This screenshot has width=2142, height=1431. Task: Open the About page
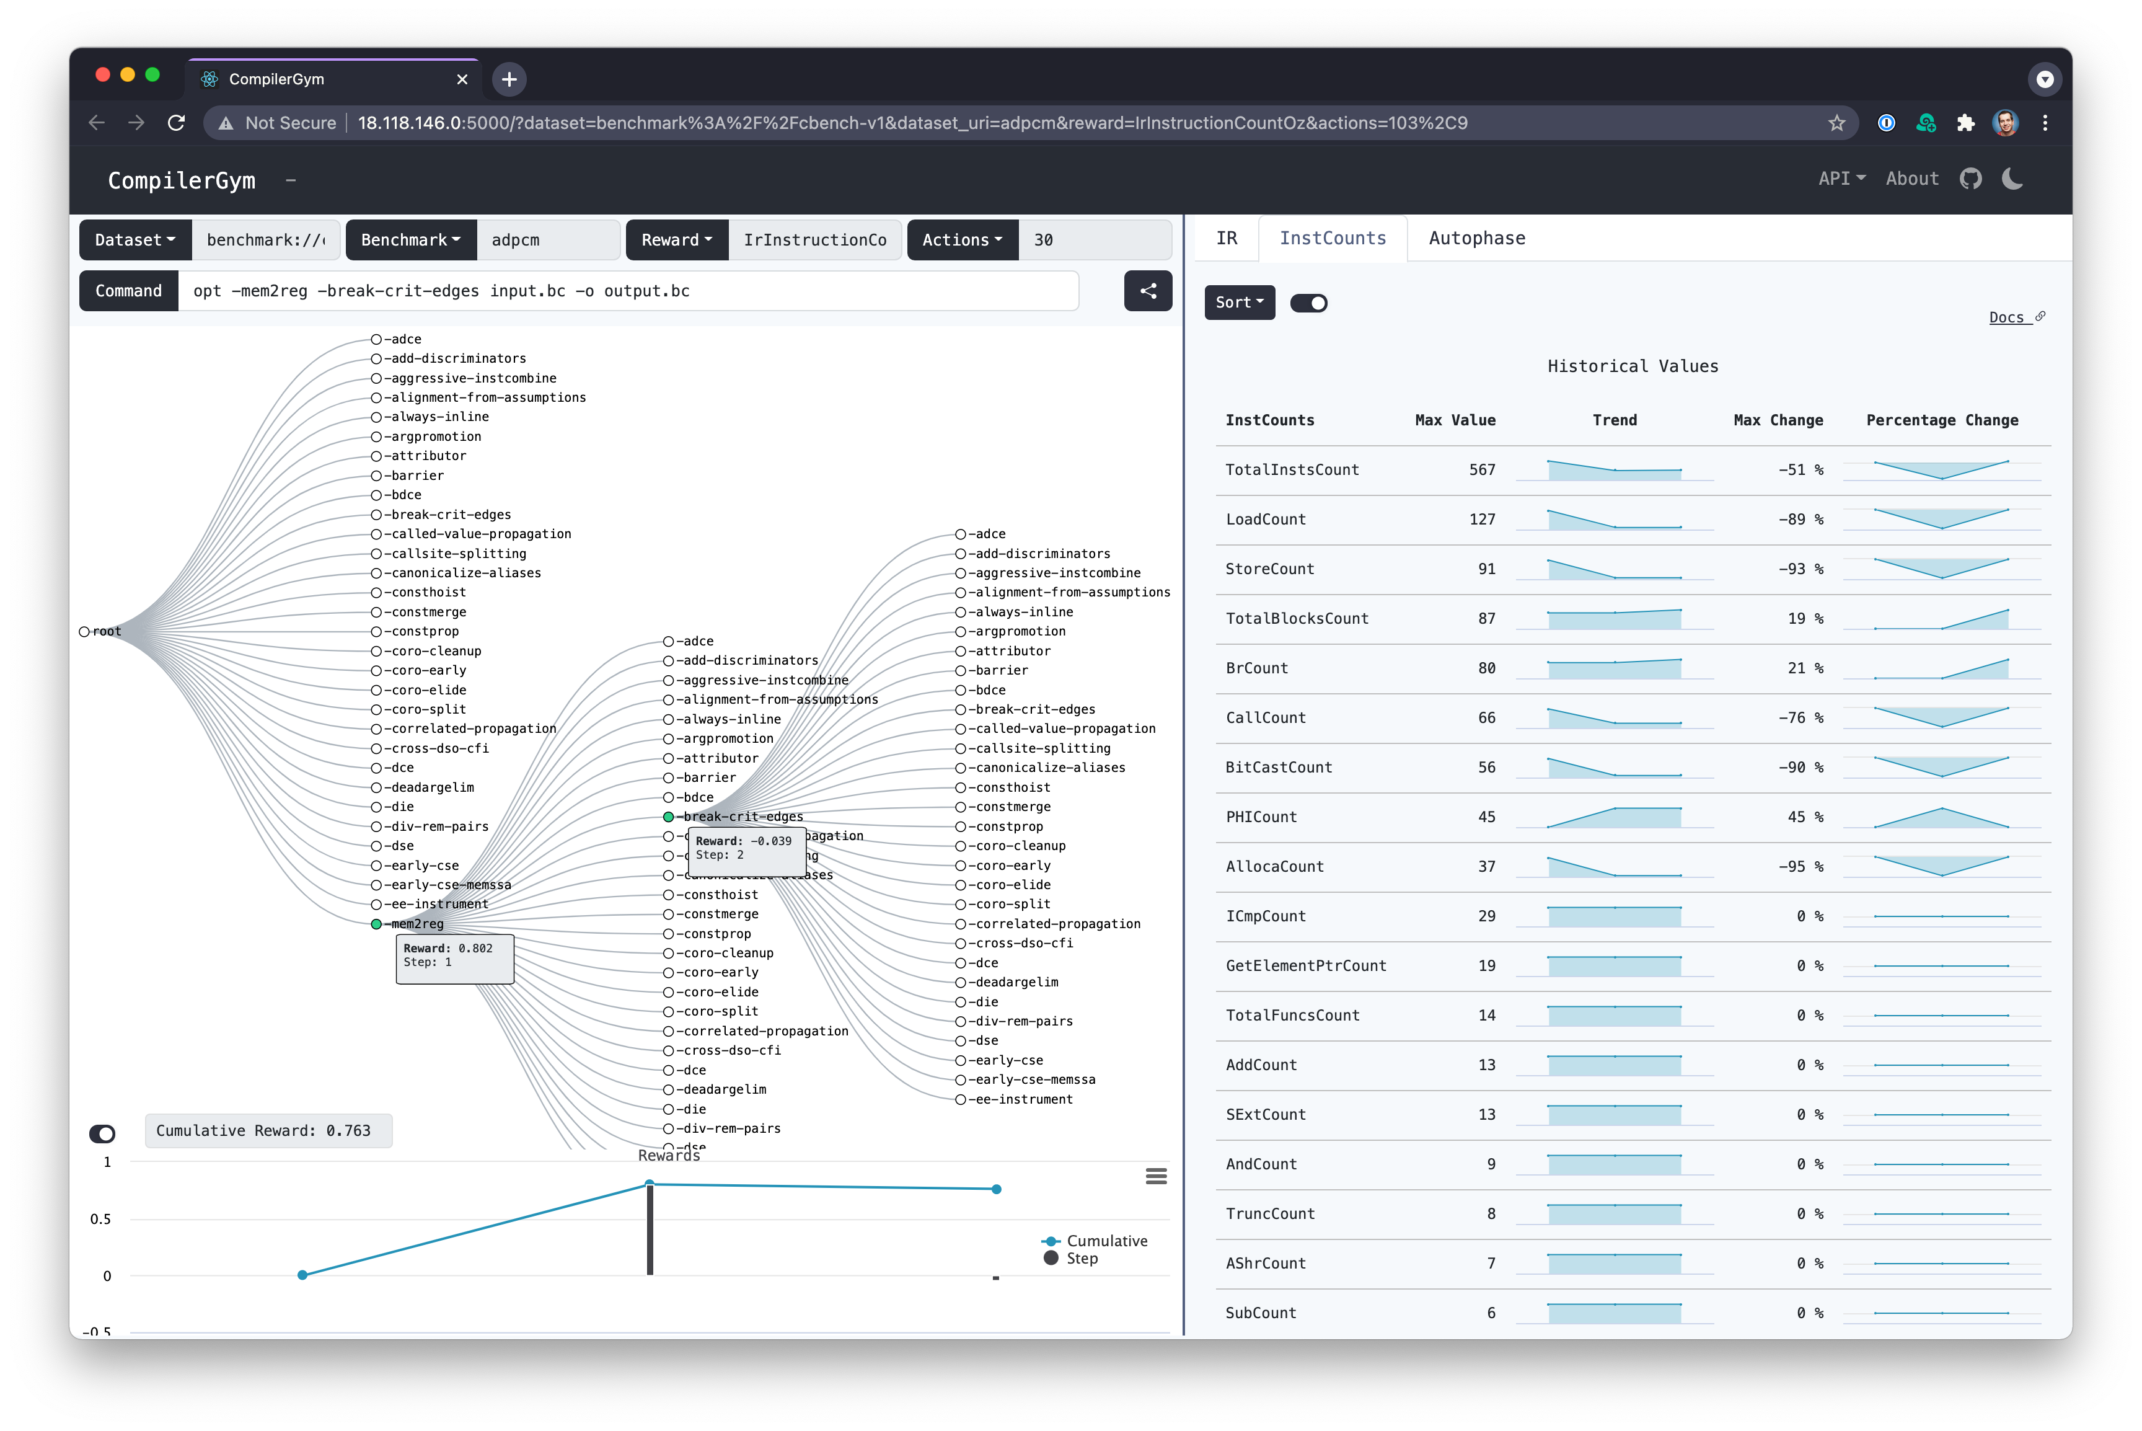(1911, 179)
